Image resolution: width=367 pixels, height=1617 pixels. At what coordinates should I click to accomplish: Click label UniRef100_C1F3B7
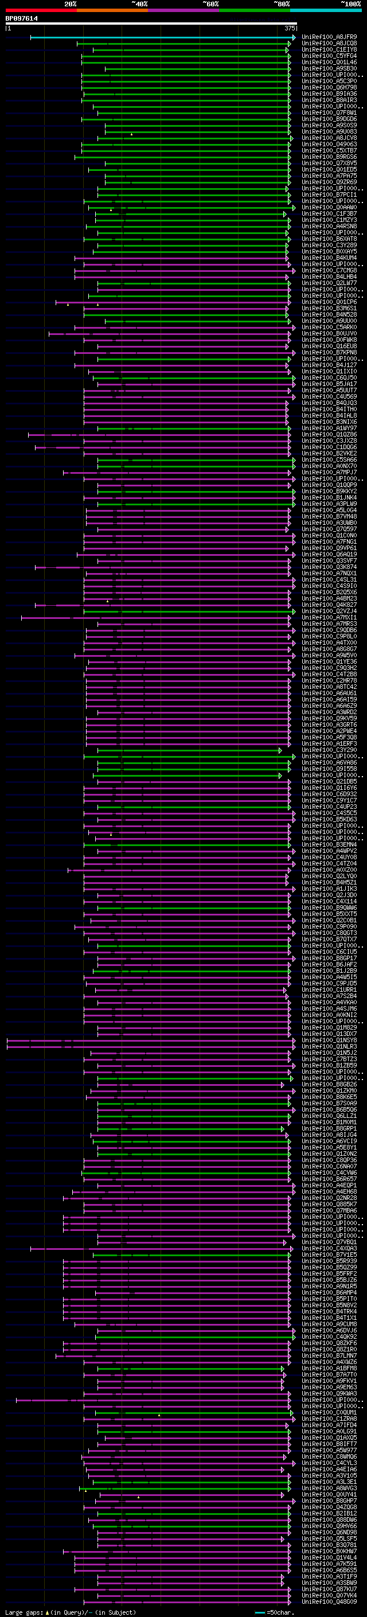pos(329,213)
